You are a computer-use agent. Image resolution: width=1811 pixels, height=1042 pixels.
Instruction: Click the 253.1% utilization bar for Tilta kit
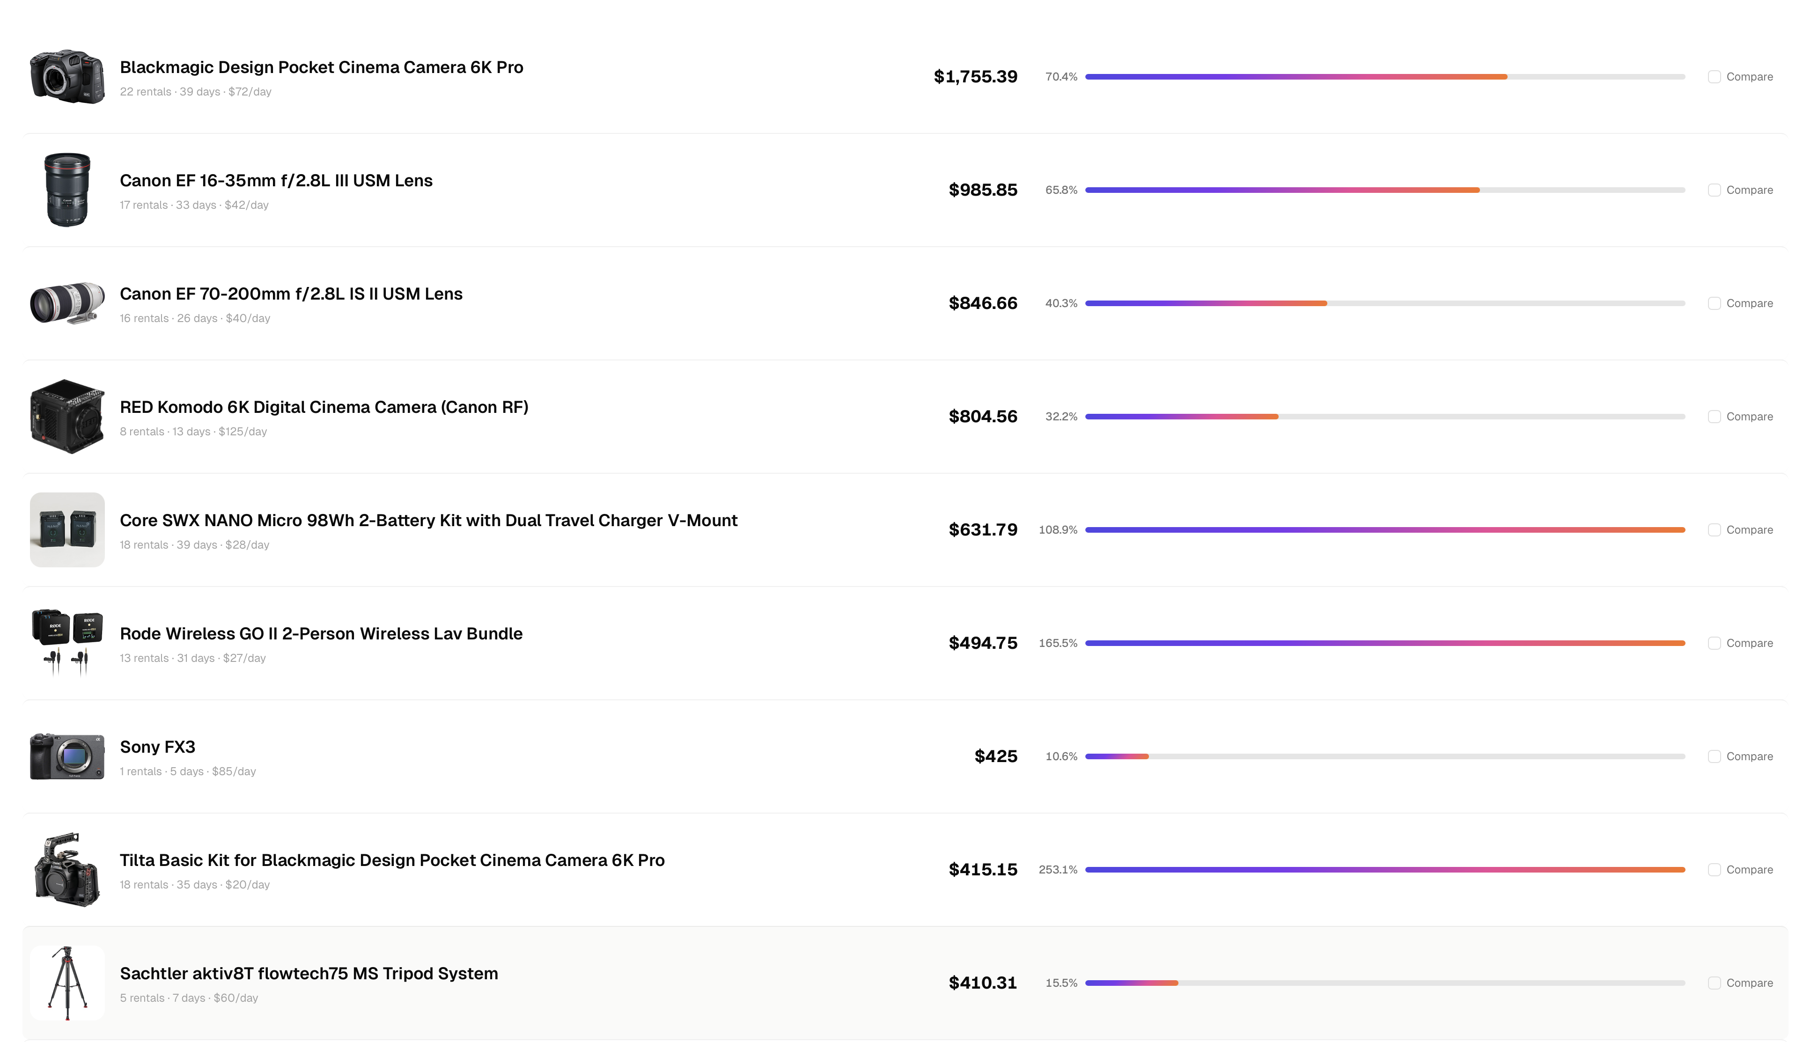click(x=1384, y=870)
